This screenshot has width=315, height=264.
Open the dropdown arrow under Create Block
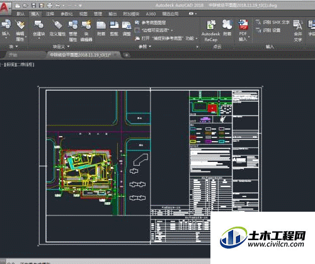click(39, 38)
